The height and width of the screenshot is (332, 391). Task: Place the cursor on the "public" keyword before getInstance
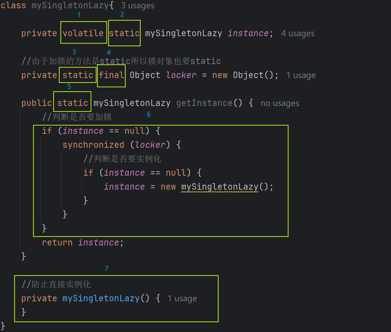[x=37, y=103]
